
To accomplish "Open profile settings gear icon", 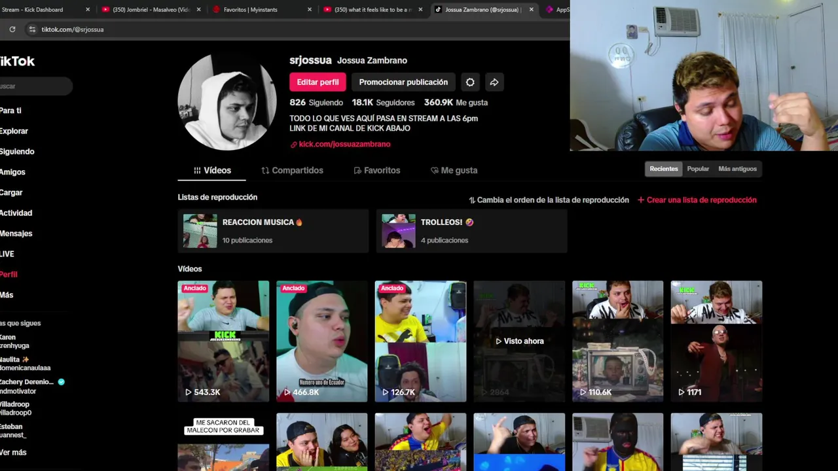I will (470, 82).
